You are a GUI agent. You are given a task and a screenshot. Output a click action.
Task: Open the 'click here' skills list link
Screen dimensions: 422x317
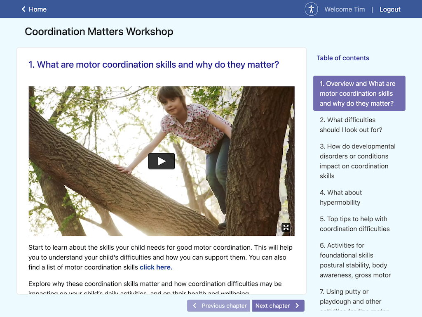(156, 267)
